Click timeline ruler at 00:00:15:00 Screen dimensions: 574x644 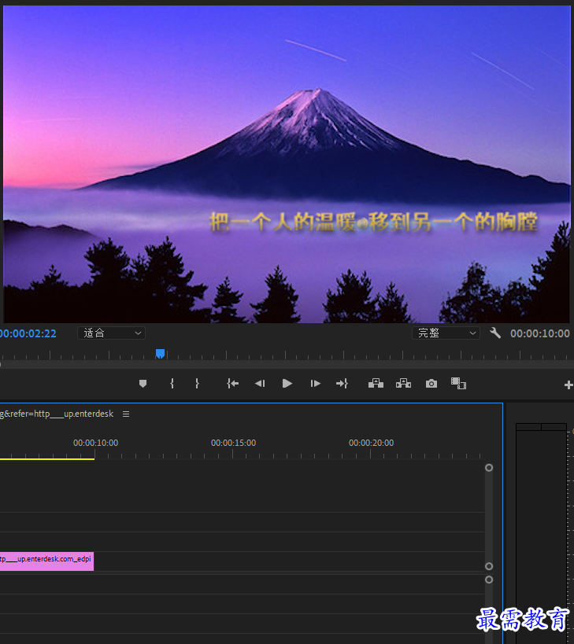(x=233, y=443)
